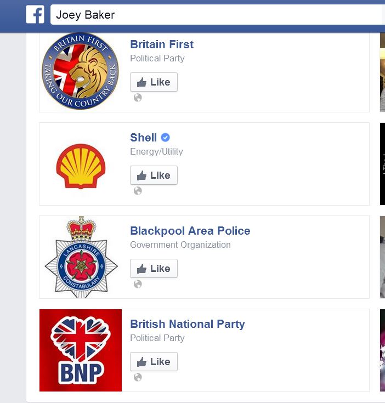Click thumbs-up icon on Shell Like button
385x403 pixels.
142,175
